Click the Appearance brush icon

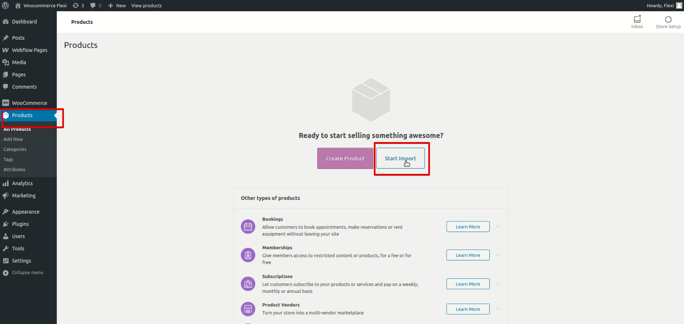pyautogui.click(x=6, y=212)
